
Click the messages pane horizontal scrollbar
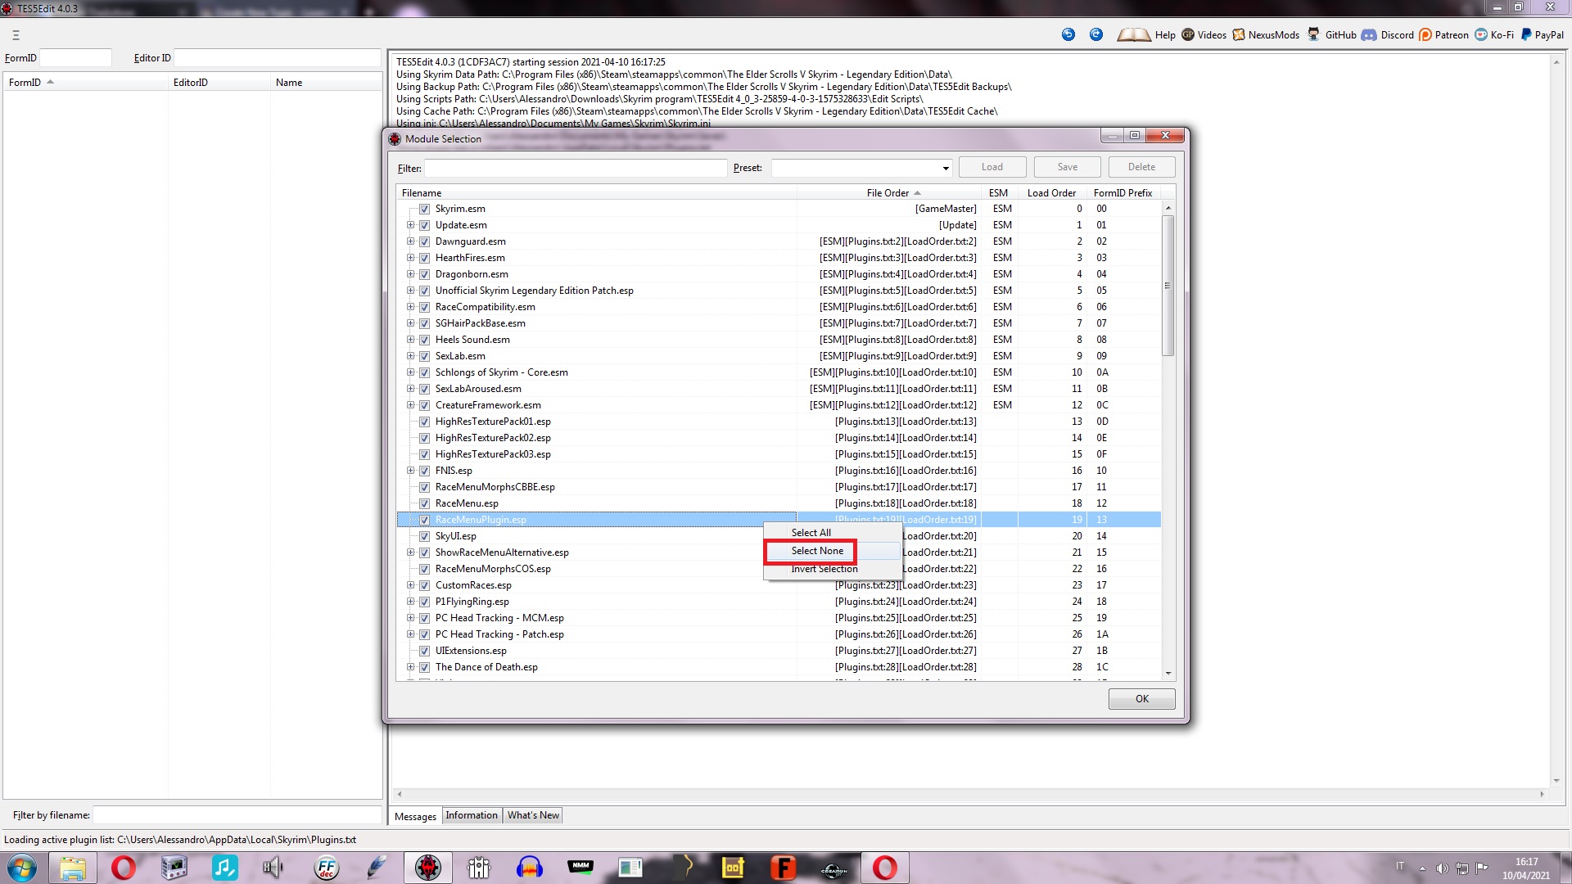(x=971, y=794)
